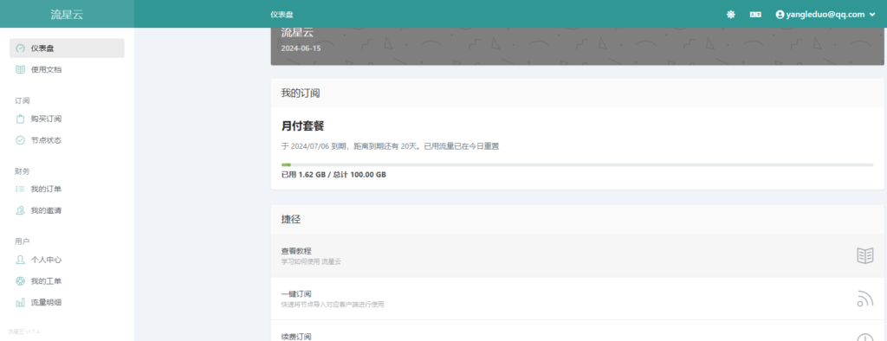Screen dimensions: 887x341
Task: Click the bar chart icon beside 流量明细
Action: point(21,303)
